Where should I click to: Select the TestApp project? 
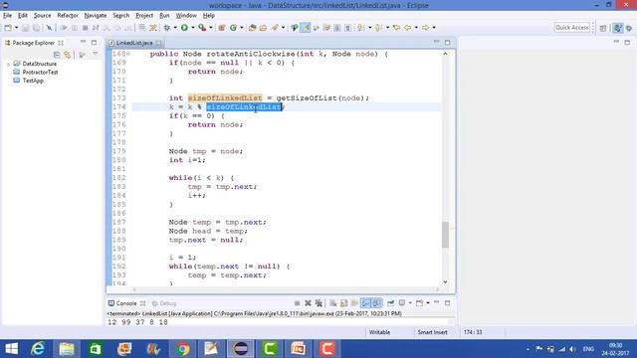33,81
